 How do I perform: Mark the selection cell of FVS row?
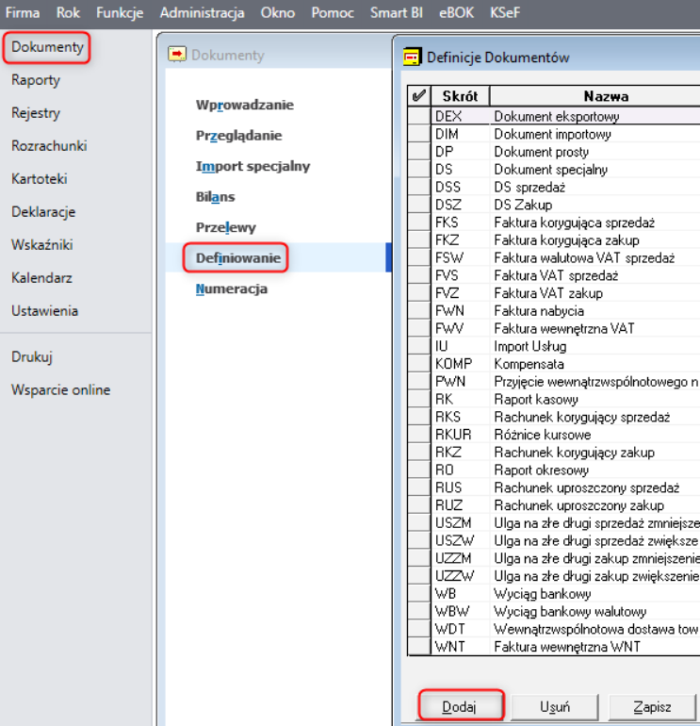tap(419, 276)
